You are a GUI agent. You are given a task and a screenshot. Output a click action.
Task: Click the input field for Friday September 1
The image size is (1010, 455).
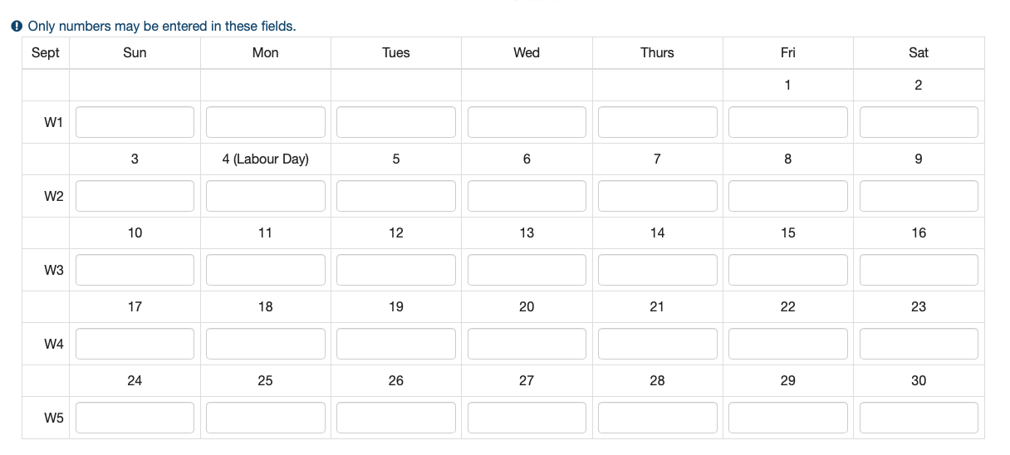787,122
